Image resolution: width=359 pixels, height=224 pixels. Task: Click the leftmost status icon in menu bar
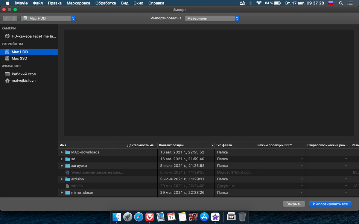[242, 3]
